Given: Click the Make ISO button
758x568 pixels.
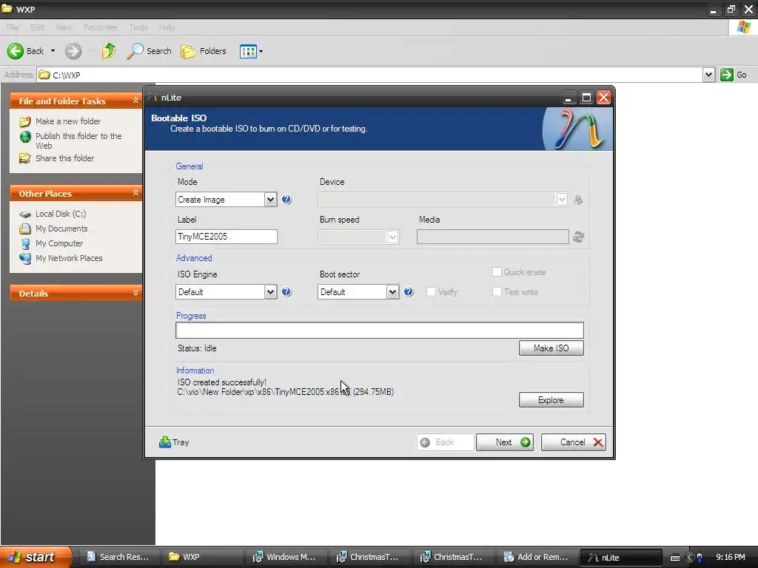Looking at the screenshot, I should click(x=551, y=348).
